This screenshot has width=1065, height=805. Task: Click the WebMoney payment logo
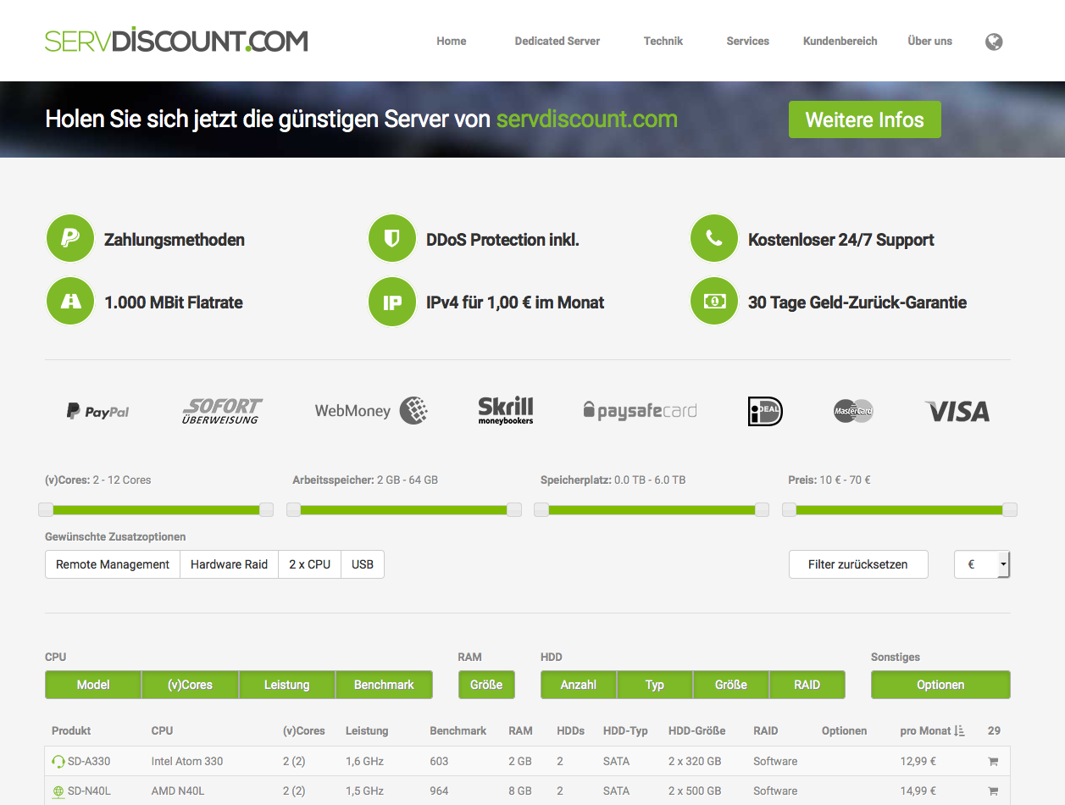[x=371, y=411]
